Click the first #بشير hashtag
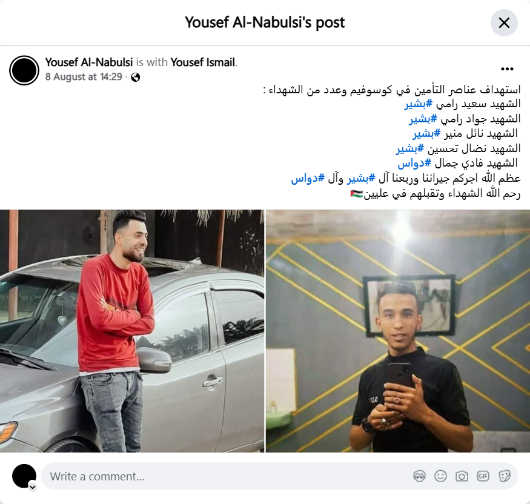The width and height of the screenshot is (530, 504). (419, 104)
